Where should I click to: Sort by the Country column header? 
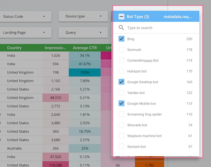pos(14,48)
